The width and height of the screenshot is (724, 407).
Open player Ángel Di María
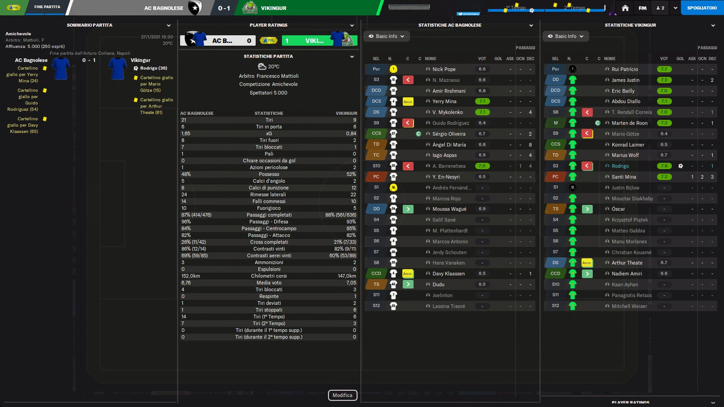tap(449, 145)
